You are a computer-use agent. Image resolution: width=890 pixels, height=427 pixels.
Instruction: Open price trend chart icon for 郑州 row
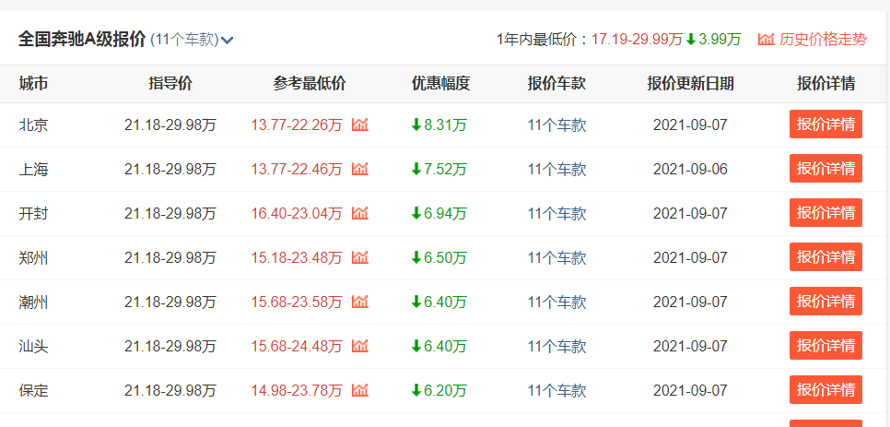360,257
